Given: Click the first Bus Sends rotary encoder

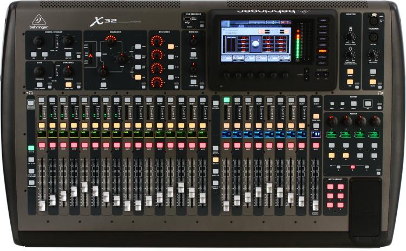Looking at the screenshot, I should (157, 39).
